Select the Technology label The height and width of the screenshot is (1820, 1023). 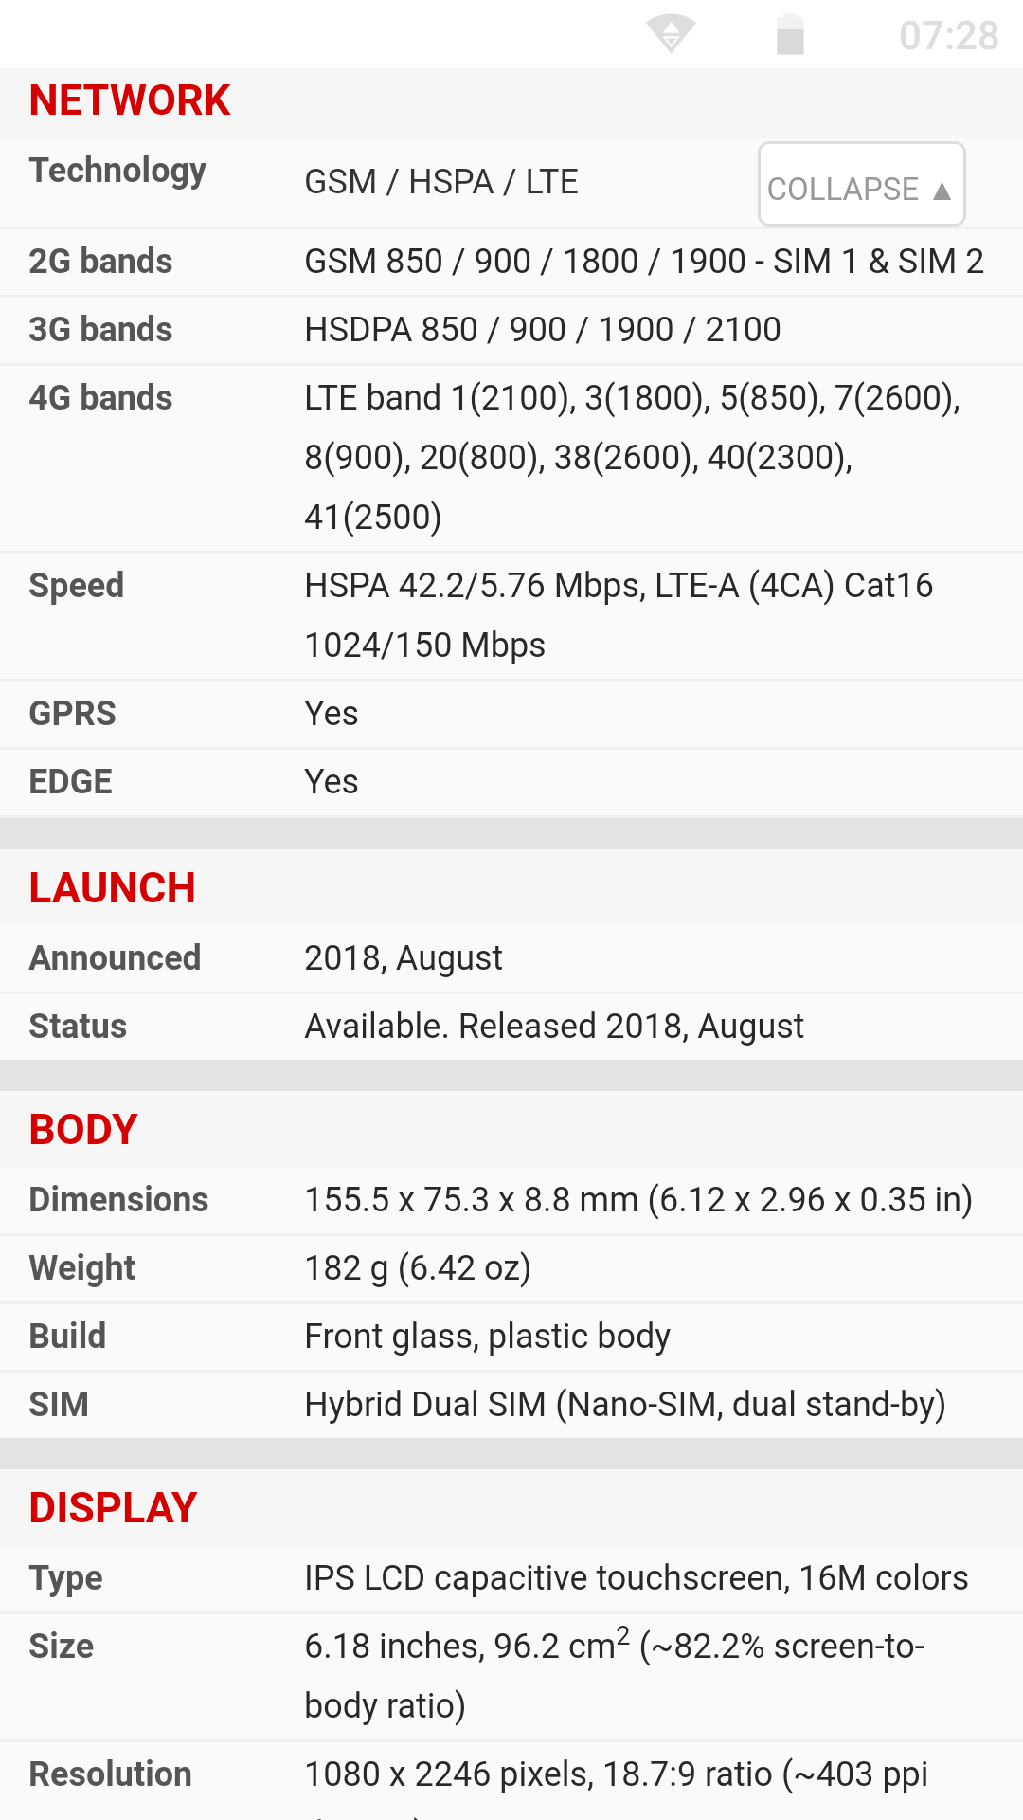pyautogui.click(x=117, y=172)
